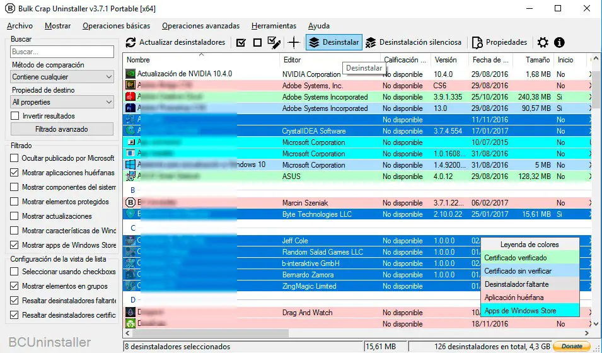Screen dimensions: 602x353
Task: Collapse the C group header
Action: pyautogui.click(x=133, y=228)
